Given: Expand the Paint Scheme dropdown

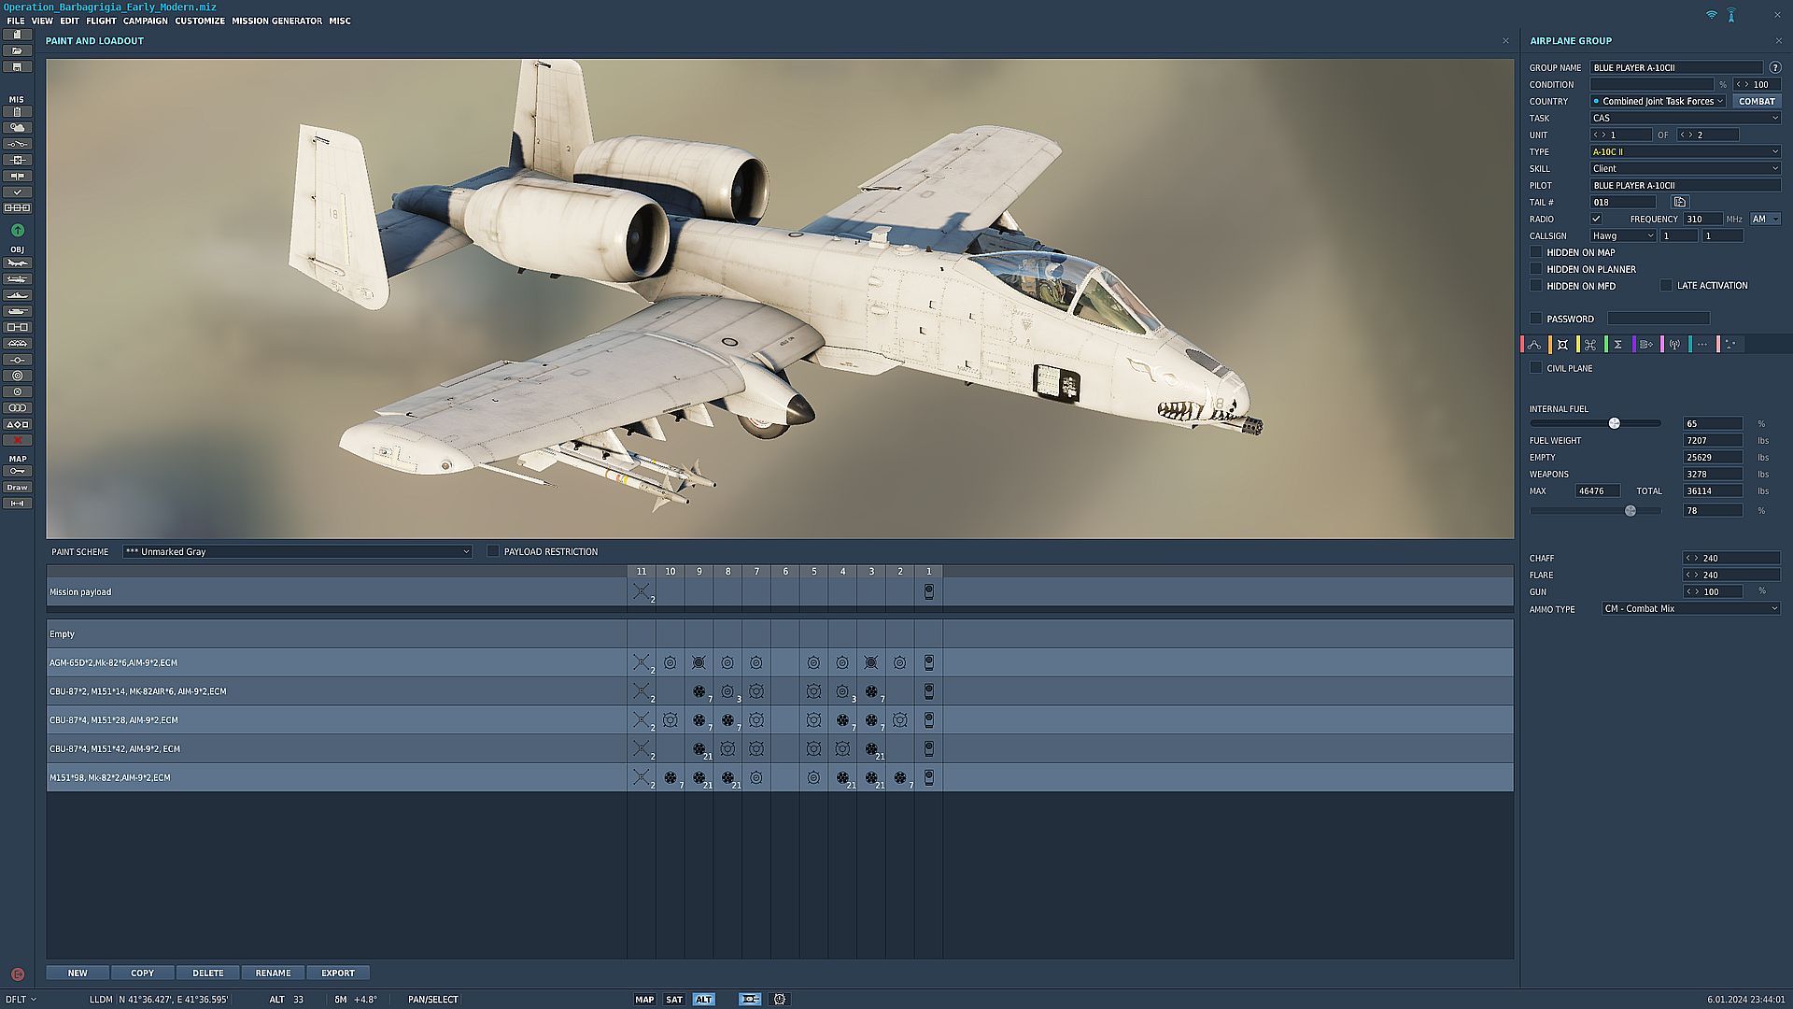Looking at the screenshot, I should pyautogui.click(x=297, y=552).
